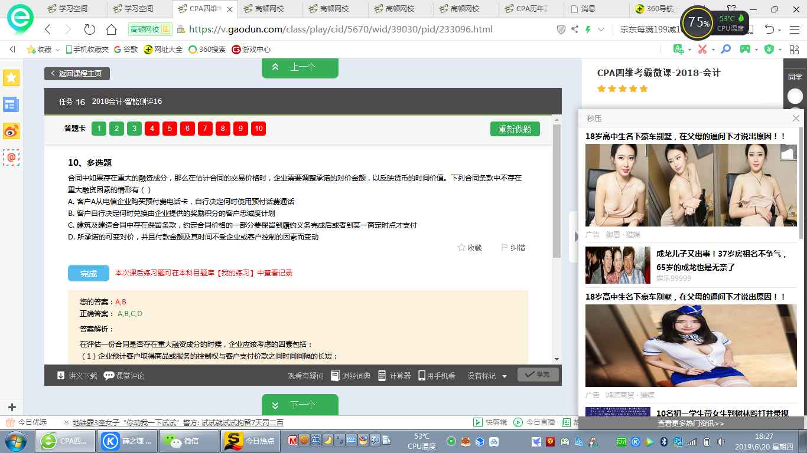The image size is (807, 453).
Task: Open the 谷歌 bookmark
Action: pyautogui.click(x=126, y=50)
